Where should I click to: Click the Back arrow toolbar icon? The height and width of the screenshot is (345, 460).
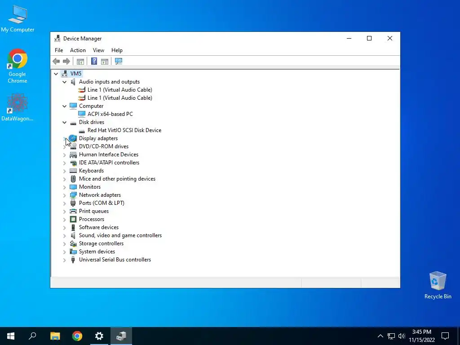click(x=56, y=61)
